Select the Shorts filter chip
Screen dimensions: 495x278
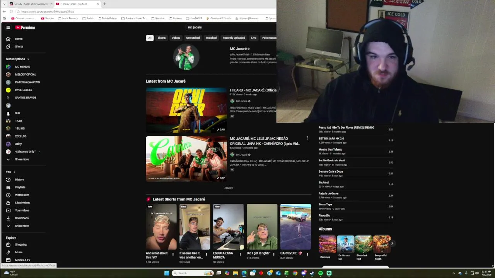(162, 38)
